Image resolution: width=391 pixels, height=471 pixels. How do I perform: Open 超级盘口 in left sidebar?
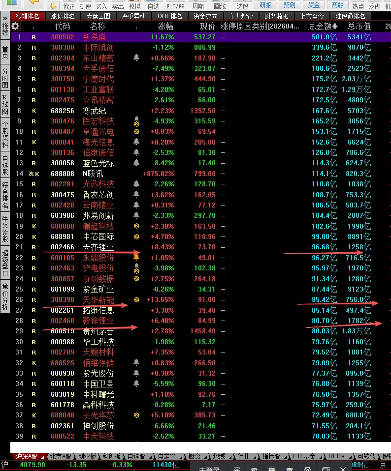(x=5, y=263)
